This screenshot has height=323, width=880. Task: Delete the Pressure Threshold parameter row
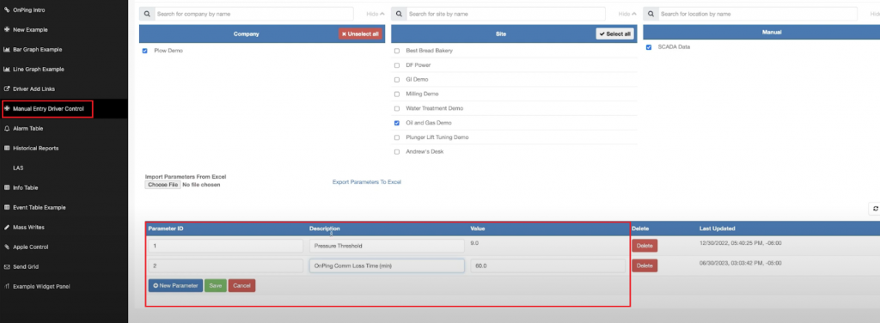click(x=645, y=246)
